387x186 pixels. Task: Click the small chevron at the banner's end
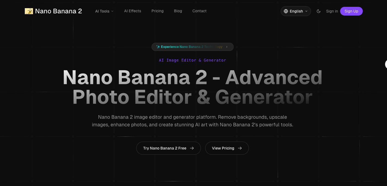(227, 47)
